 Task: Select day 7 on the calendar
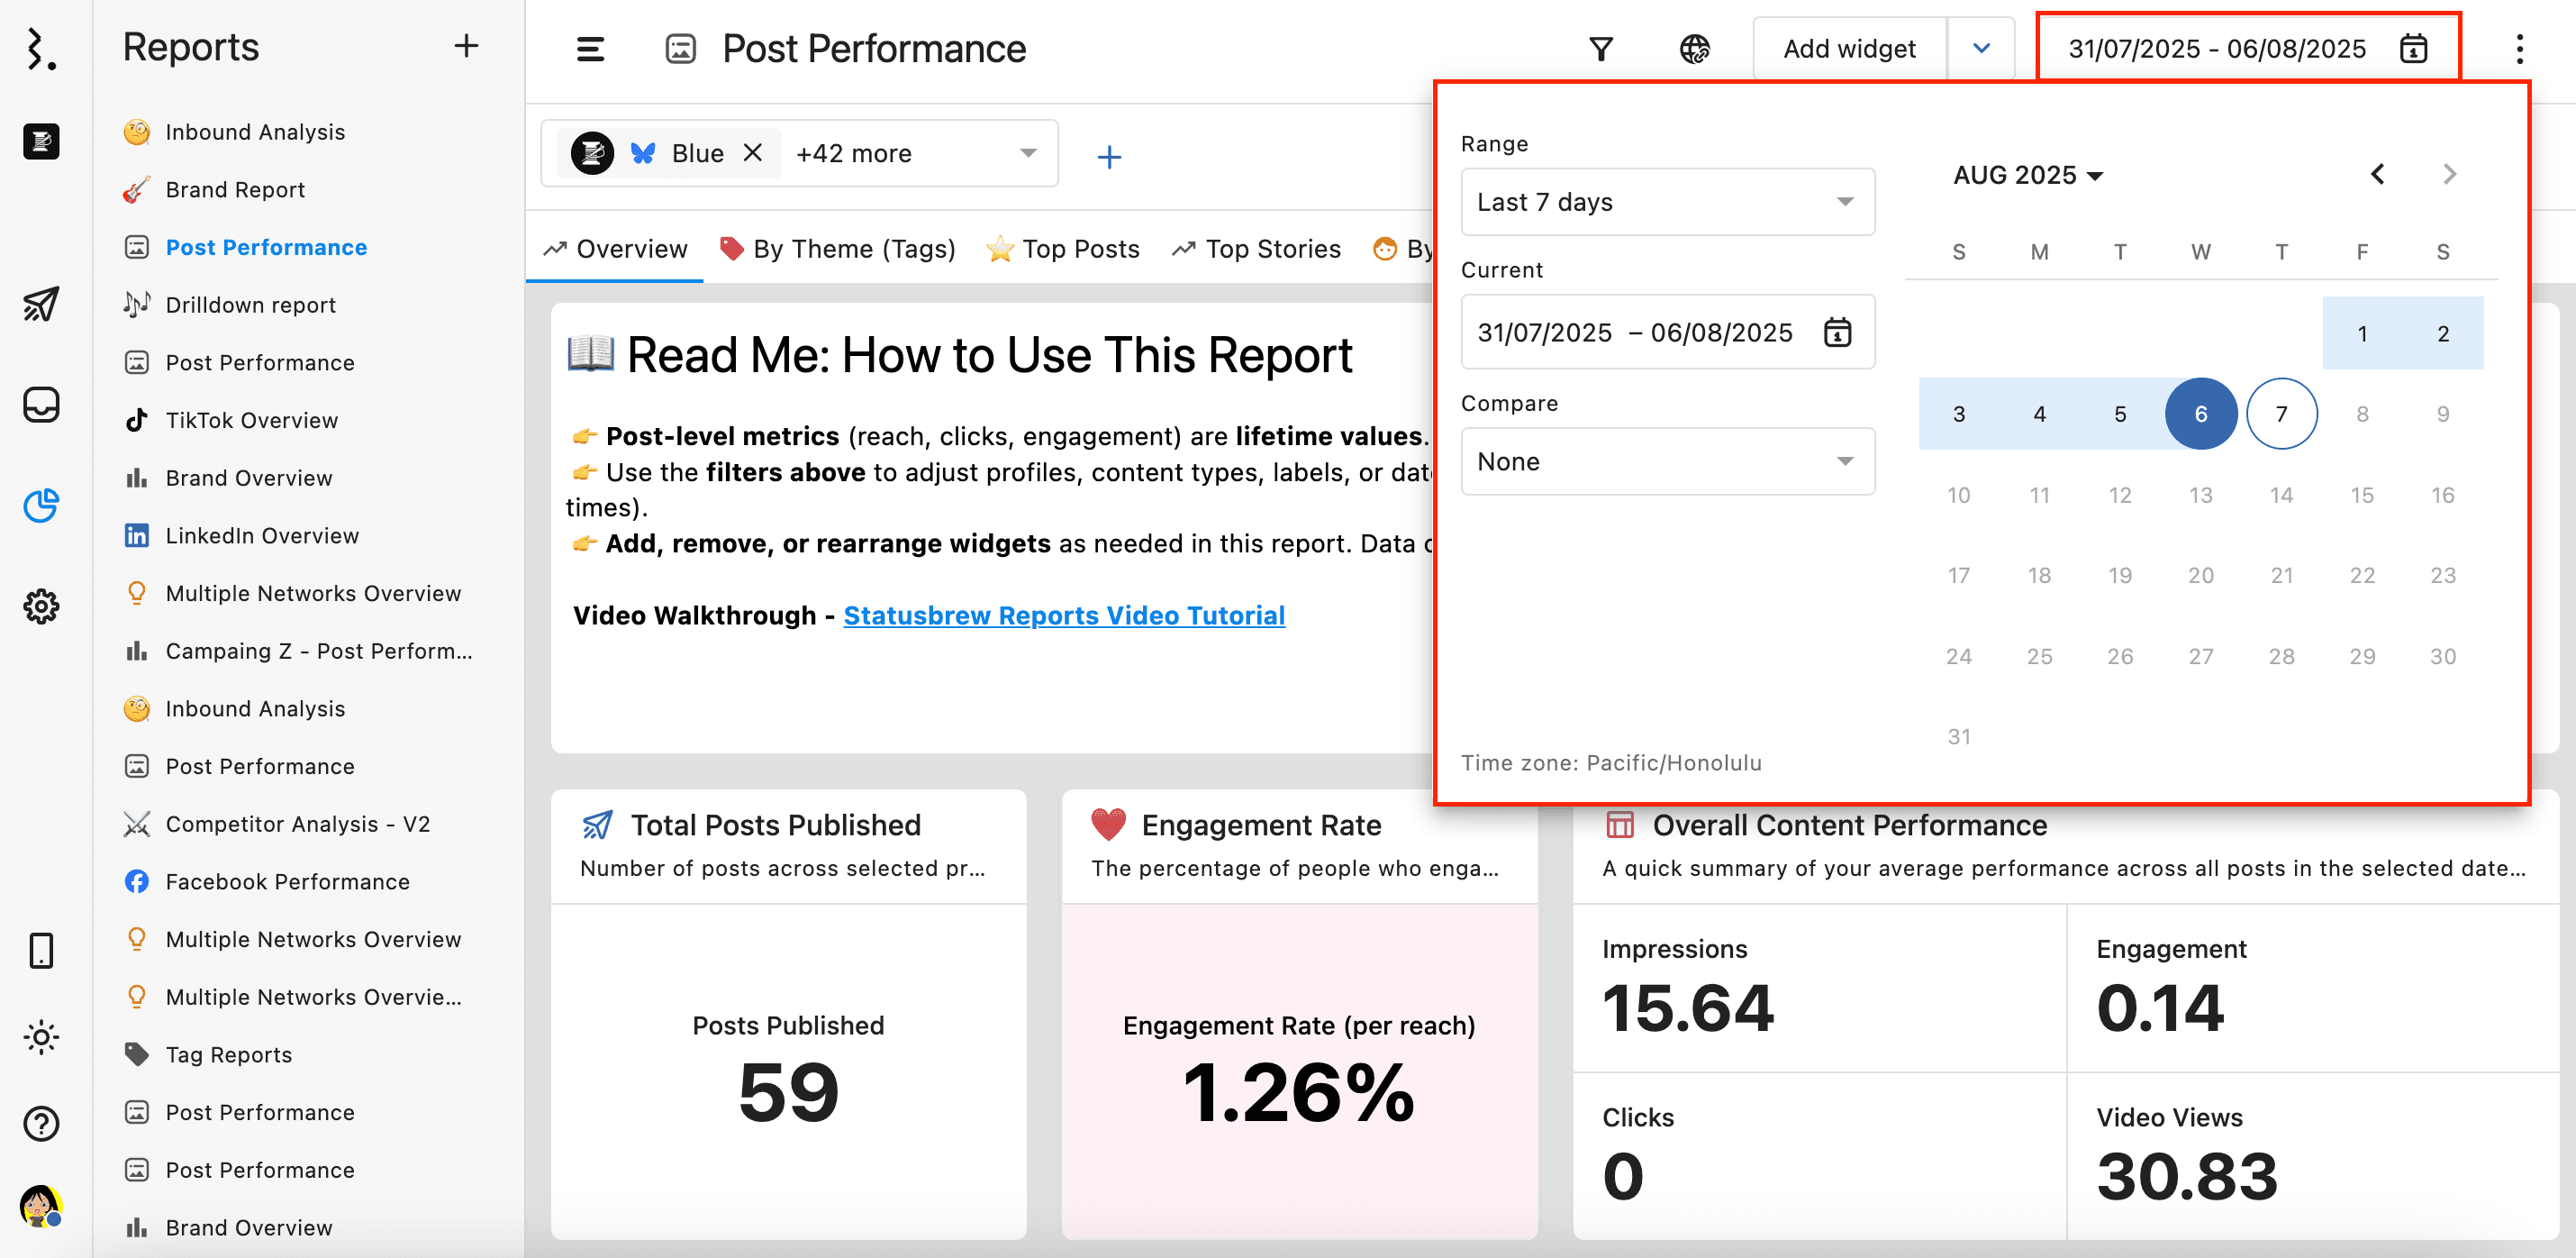pyautogui.click(x=2281, y=413)
